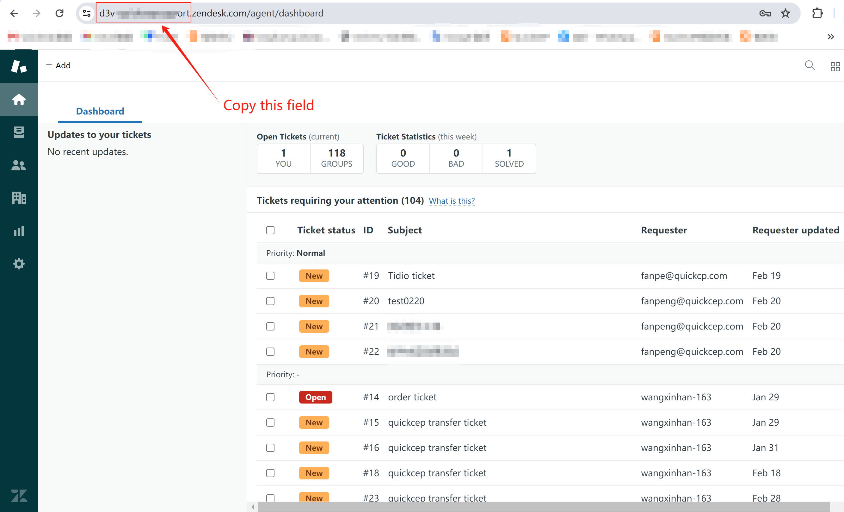Sort by Requester column header

click(664, 230)
